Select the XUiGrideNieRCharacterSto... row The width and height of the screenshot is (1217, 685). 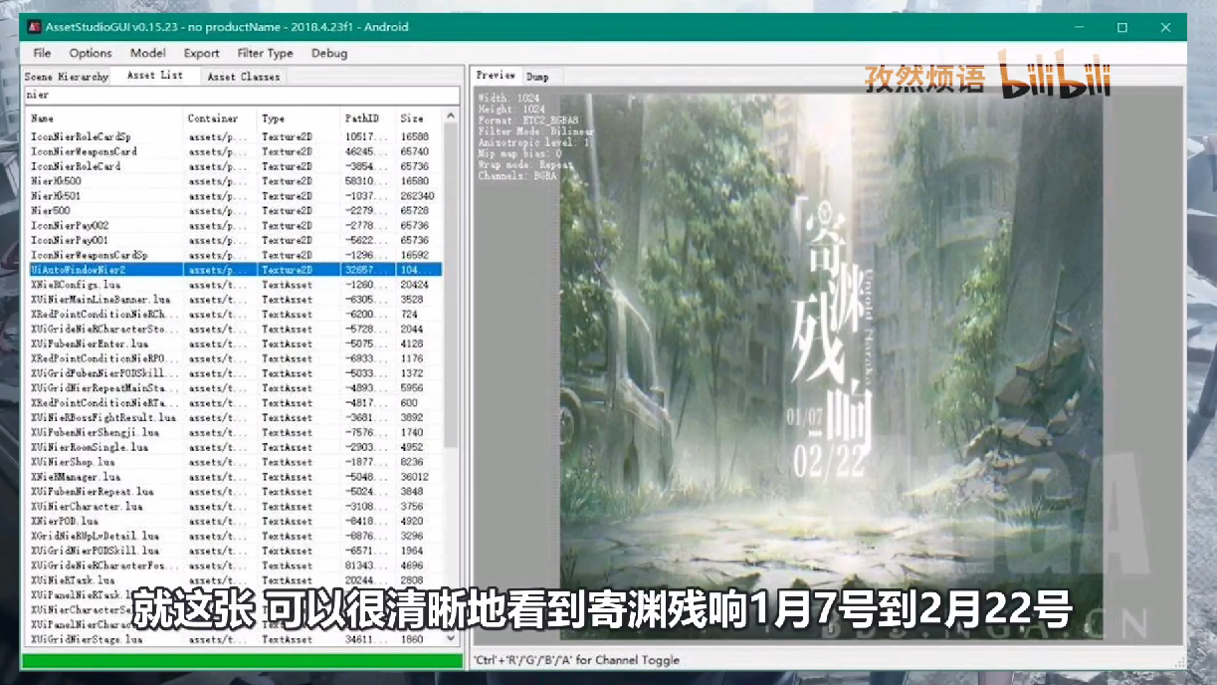[x=234, y=329]
